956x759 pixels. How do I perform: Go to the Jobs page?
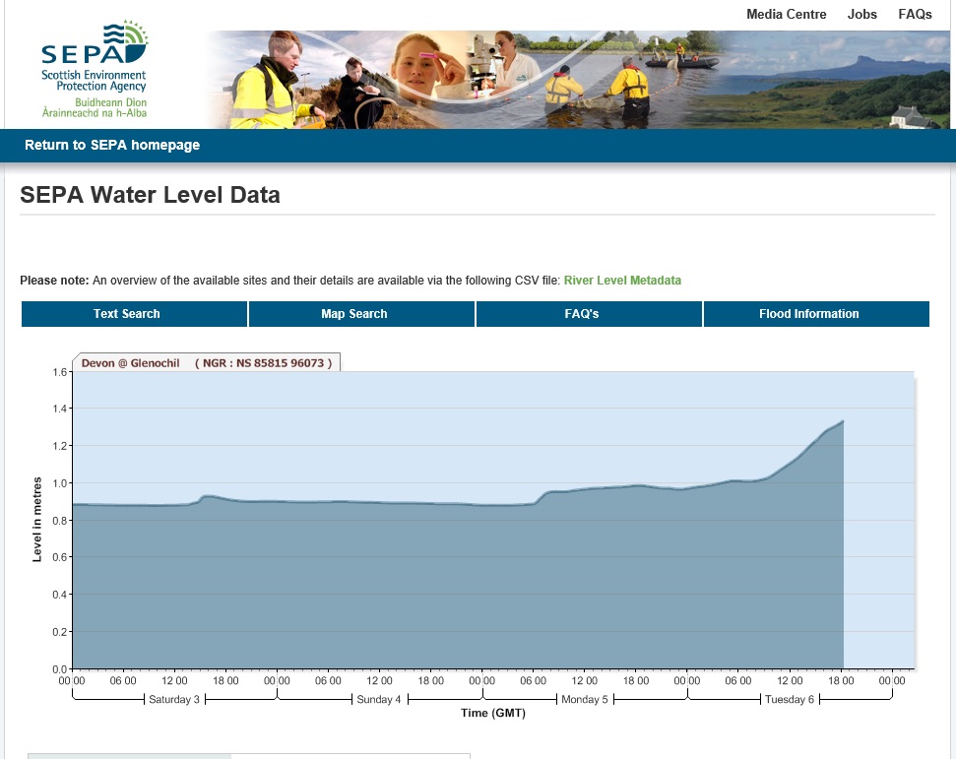[862, 14]
